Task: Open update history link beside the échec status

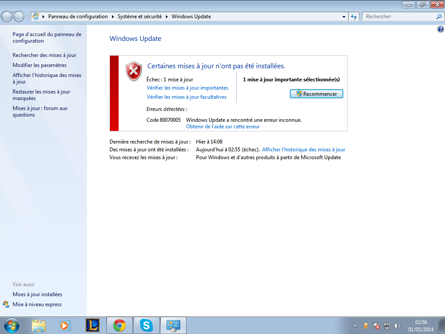Action: click(304, 150)
